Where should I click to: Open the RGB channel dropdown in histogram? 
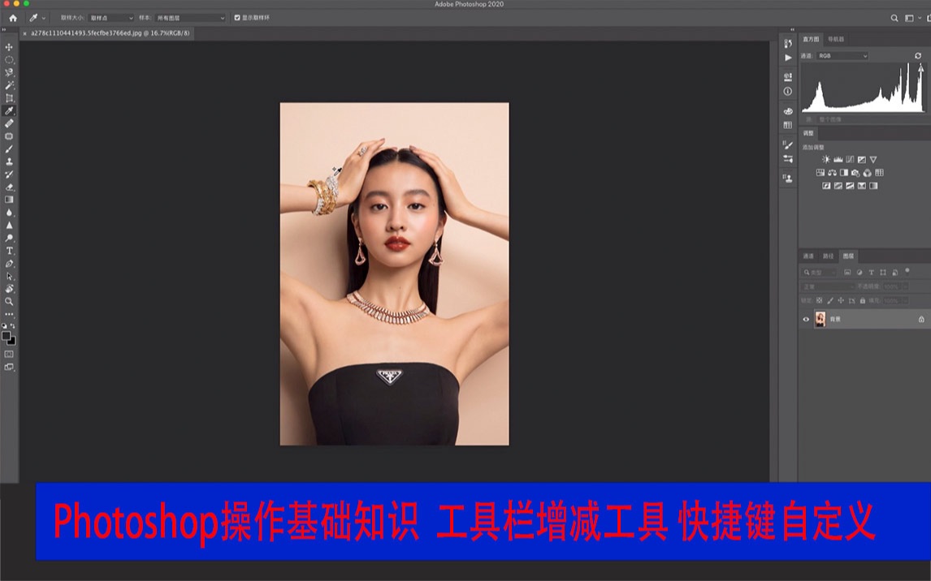841,55
